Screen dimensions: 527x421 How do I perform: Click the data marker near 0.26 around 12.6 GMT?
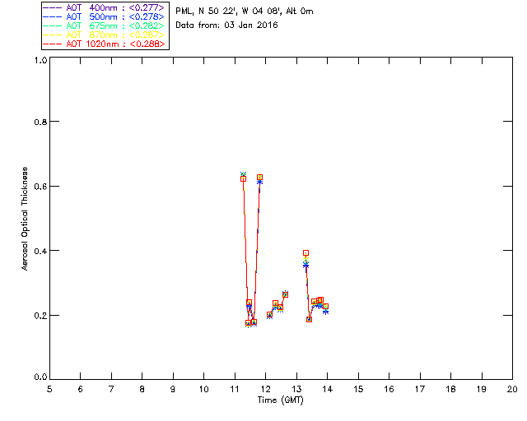point(286,294)
